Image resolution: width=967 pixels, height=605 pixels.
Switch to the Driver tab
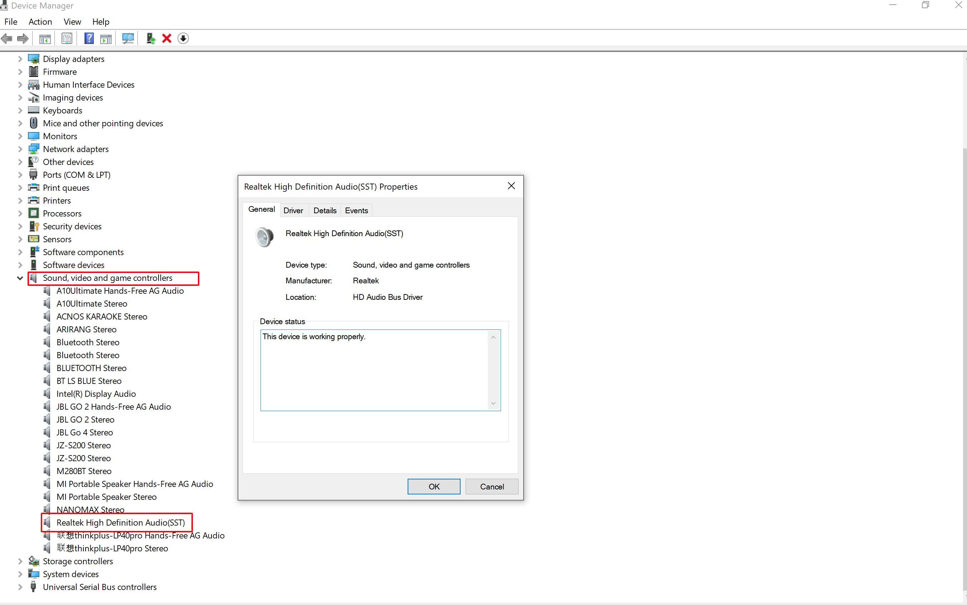tap(293, 210)
